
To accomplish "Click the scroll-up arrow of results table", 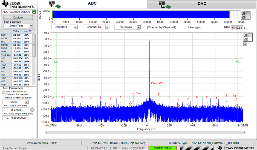I will 34,32.
